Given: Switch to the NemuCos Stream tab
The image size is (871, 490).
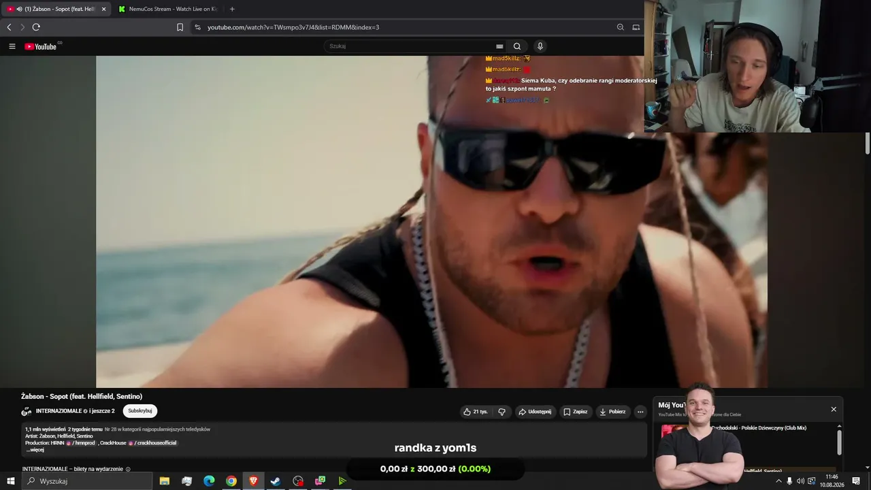Looking at the screenshot, I should (167, 9).
